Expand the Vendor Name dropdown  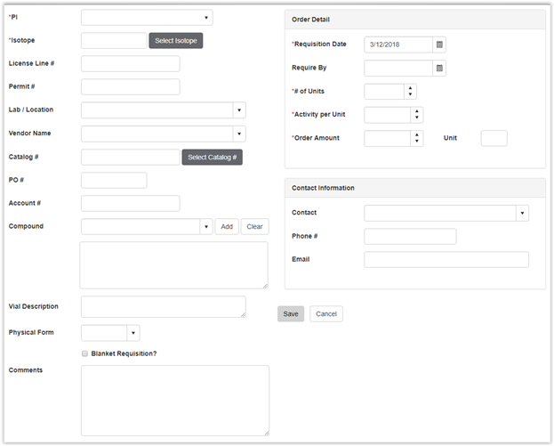pos(239,134)
